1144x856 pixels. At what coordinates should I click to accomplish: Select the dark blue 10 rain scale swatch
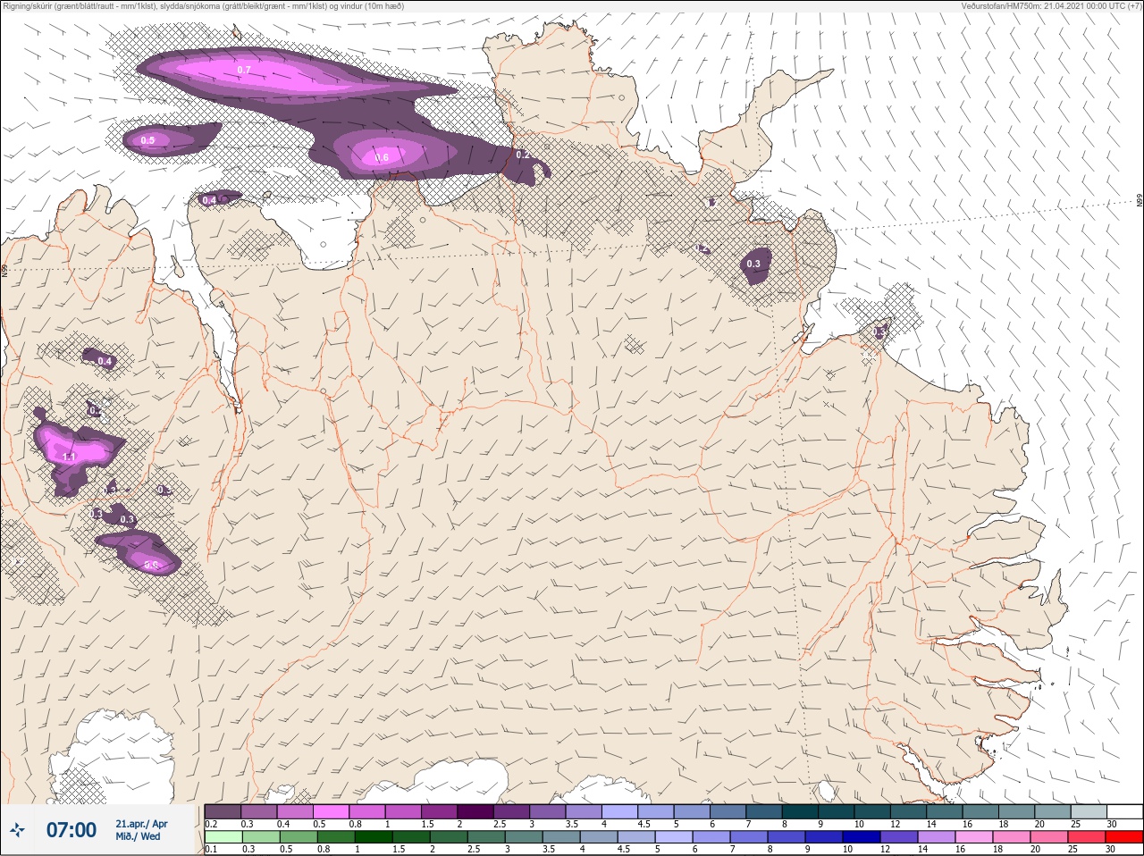(x=861, y=837)
